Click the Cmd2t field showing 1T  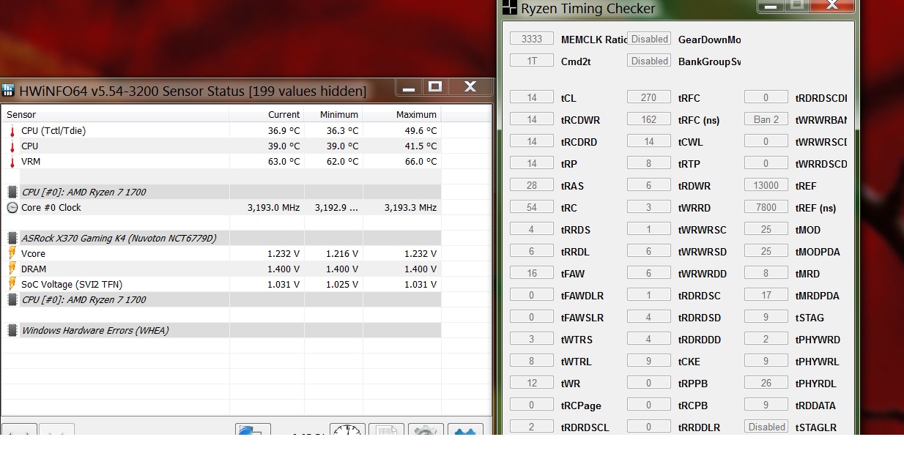[532, 61]
